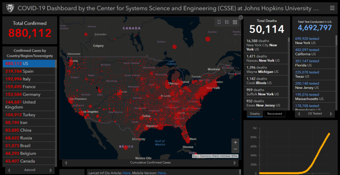
Task: Select 1,142 deaths Cook Illinois entry
Action: (266, 81)
